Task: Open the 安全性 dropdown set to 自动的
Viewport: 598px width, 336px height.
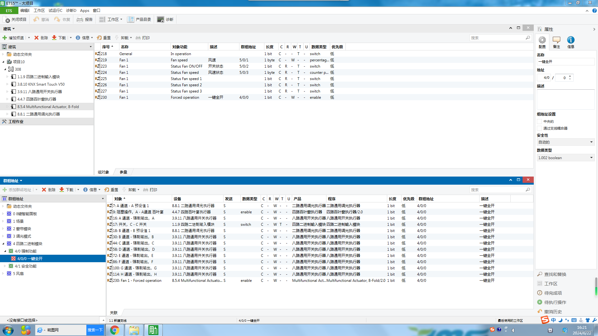Action: point(565,142)
